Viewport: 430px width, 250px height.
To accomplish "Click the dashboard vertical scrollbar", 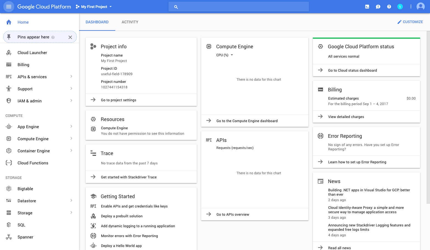I will [x=428, y=117].
